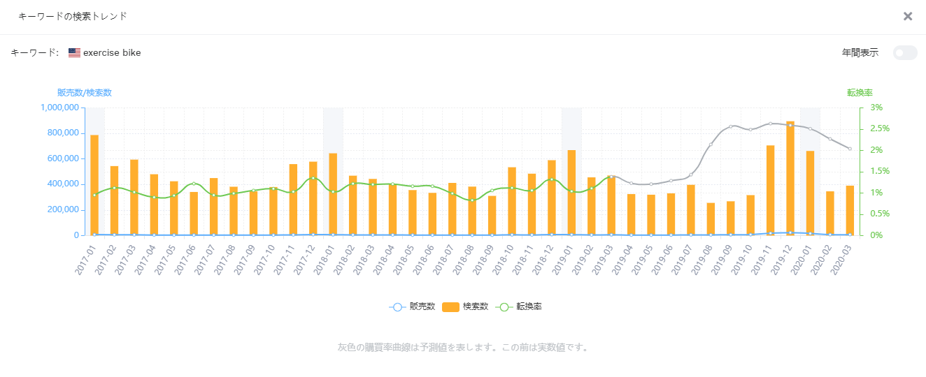Click the 2020-03 search volume bar

point(850,210)
